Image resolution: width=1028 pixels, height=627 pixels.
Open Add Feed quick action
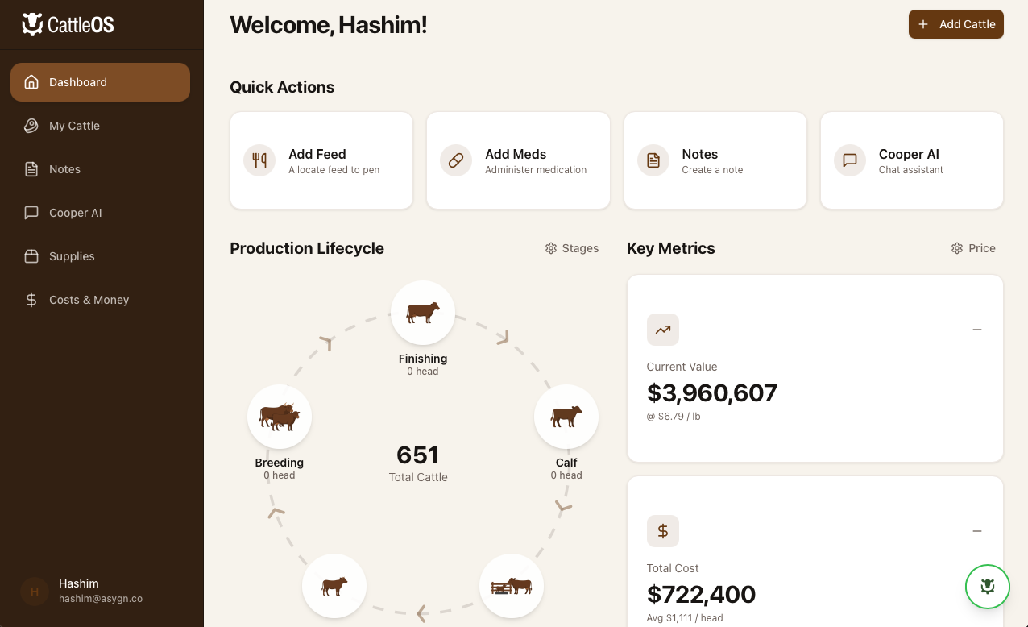[321, 160]
